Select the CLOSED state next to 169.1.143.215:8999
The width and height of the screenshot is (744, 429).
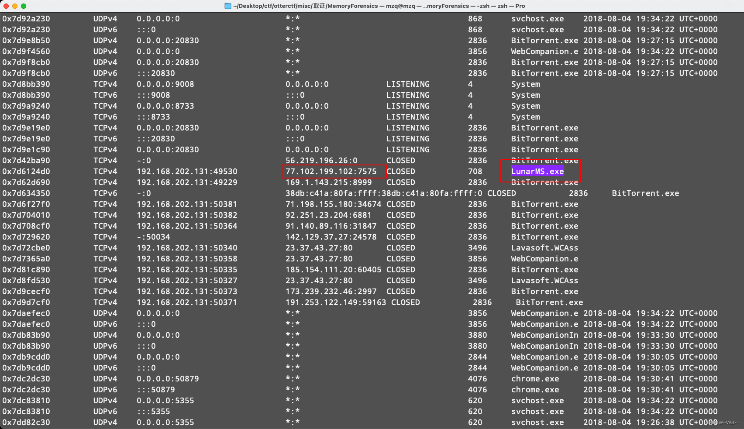coord(400,182)
